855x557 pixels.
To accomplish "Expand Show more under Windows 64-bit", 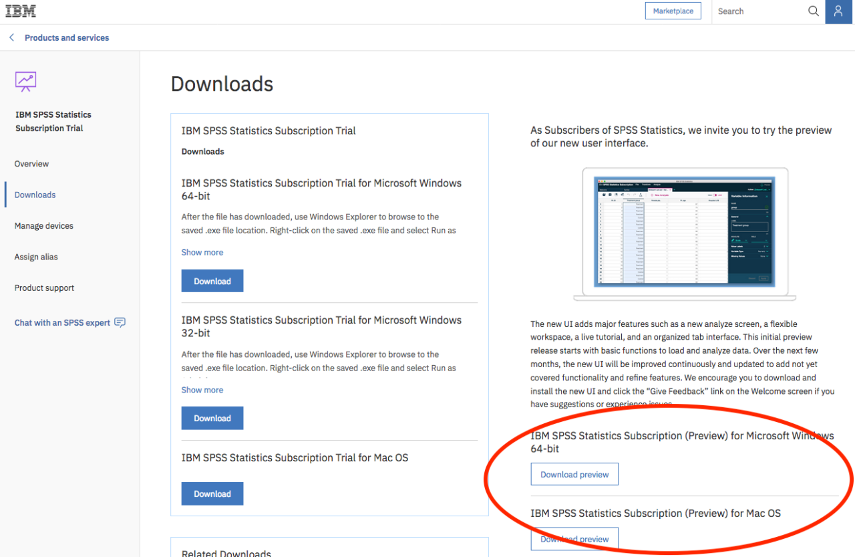I will click(x=202, y=252).
